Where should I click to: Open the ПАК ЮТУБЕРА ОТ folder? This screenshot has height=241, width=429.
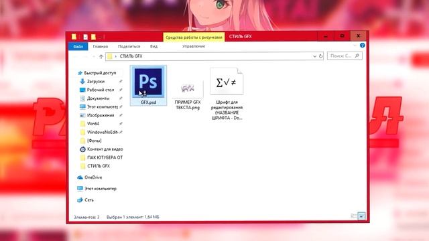click(105, 158)
